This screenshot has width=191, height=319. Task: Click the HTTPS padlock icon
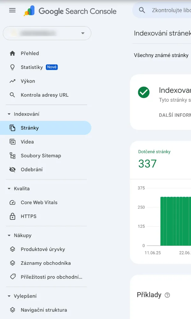point(12,216)
